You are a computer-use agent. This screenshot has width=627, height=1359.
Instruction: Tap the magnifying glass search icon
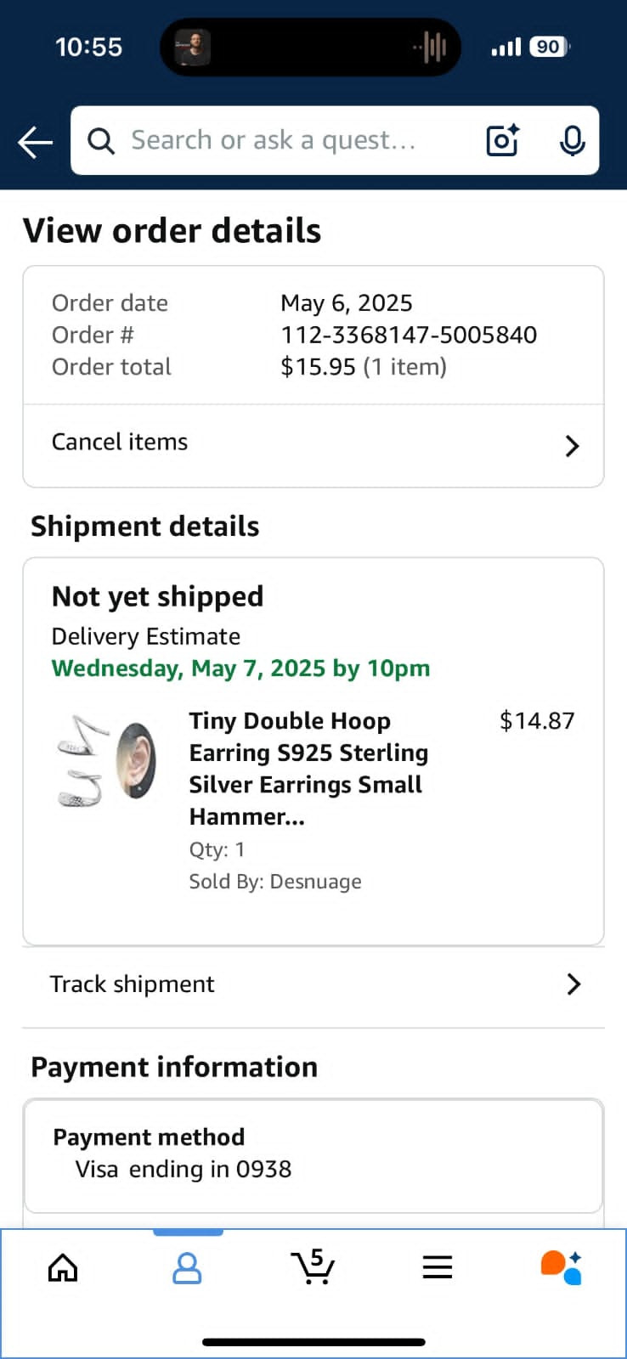[101, 141]
